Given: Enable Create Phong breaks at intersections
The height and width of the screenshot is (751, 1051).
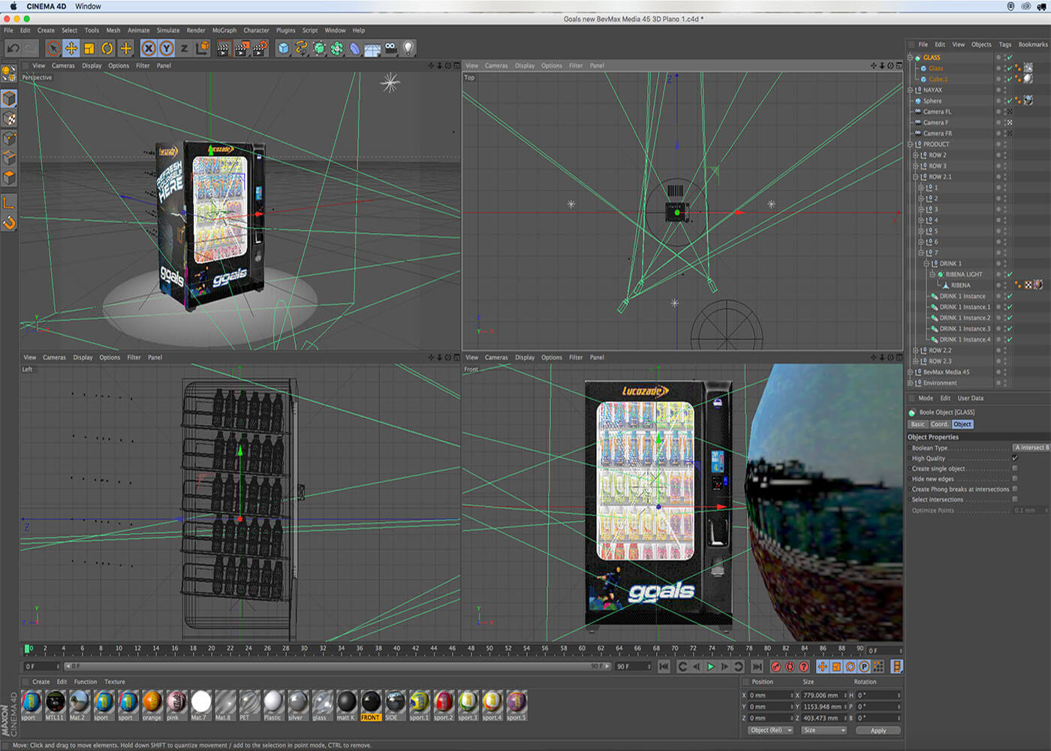Looking at the screenshot, I should tap(1015, 489).
